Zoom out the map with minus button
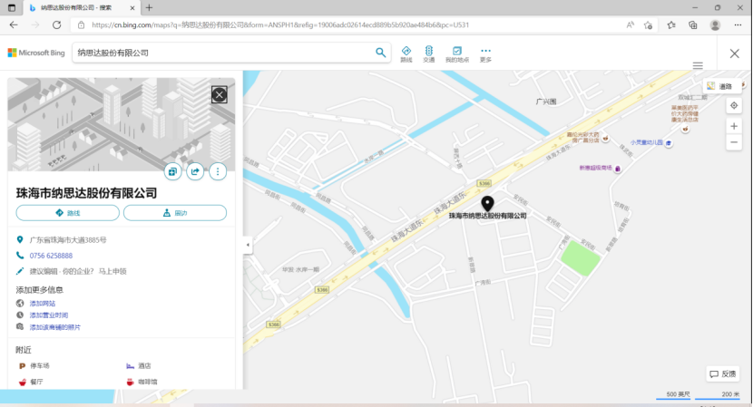 pos(734,142)
